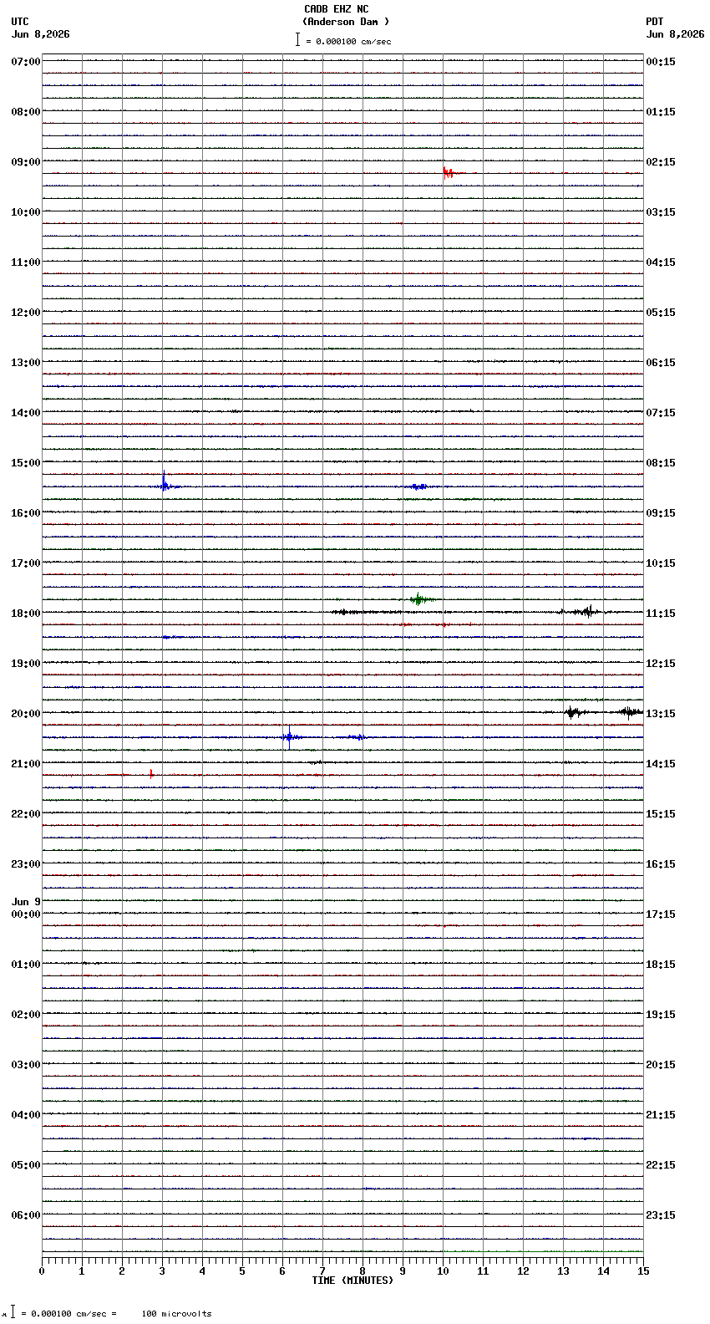Click the TIME (MINUTES) axis label
The width and height of the screenshot is (710, 1324).
click(x=352, y=1281)
